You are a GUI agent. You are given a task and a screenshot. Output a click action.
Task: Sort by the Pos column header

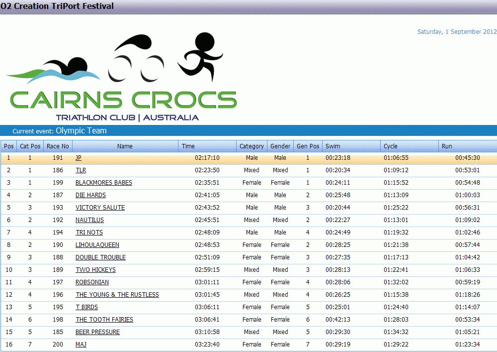8,146
